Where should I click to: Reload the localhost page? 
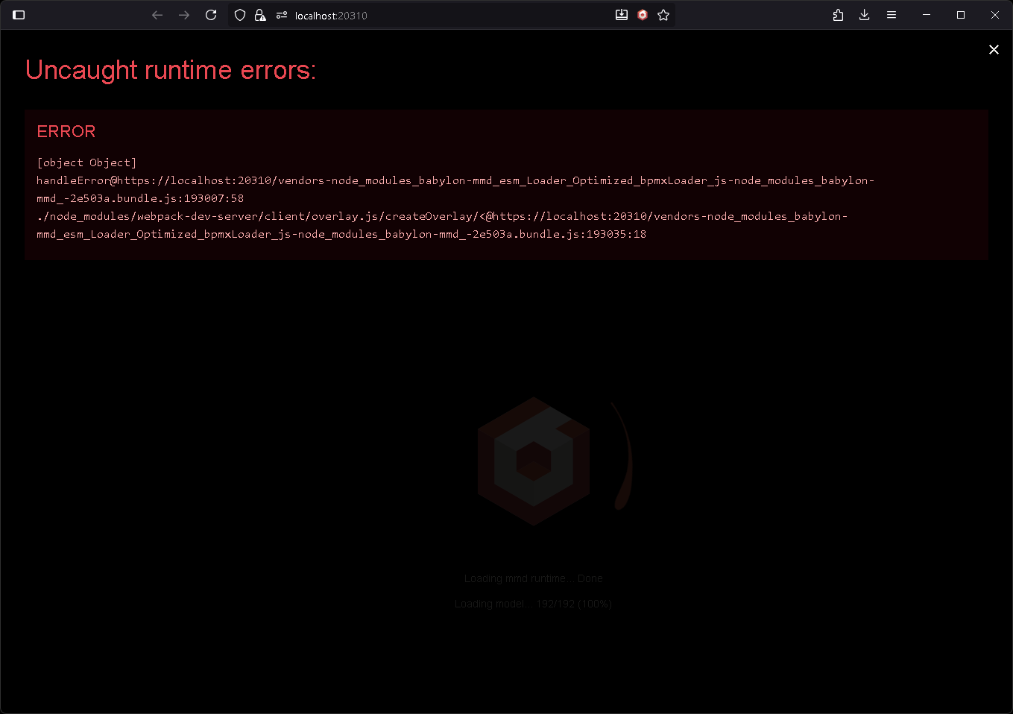pyautogui.click(x=211, y=15)
